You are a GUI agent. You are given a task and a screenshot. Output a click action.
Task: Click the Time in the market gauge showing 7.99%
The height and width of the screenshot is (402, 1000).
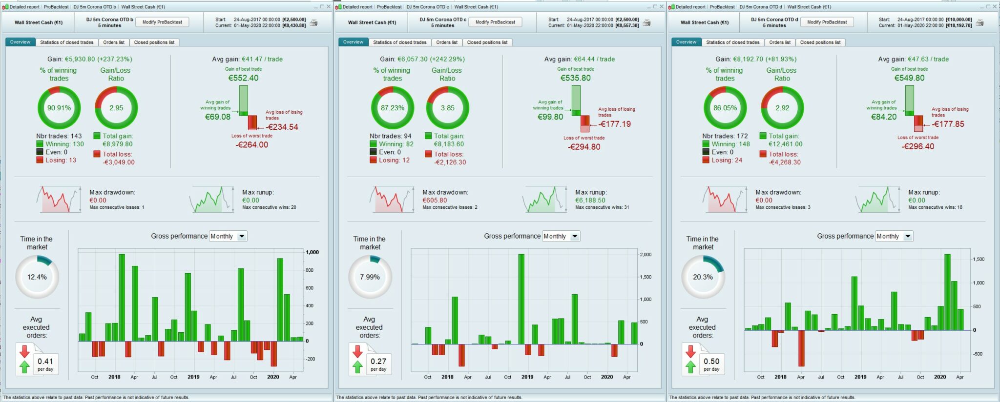coord(370,277)
